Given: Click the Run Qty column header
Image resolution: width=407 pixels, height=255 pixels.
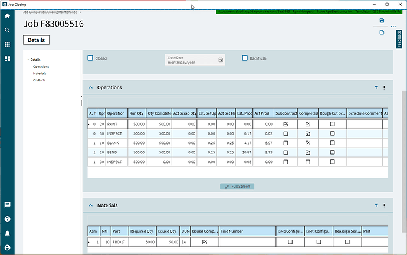Looking at the screenshot, I should 136,113.
